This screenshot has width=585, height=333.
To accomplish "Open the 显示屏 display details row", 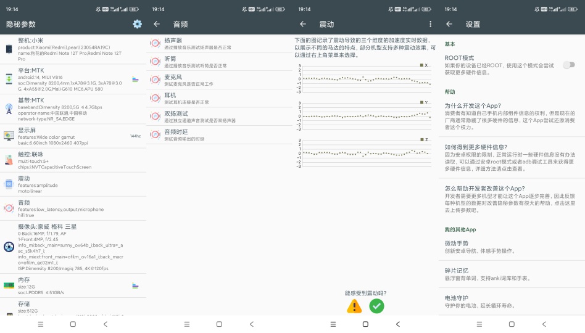I will click(73, 135).
